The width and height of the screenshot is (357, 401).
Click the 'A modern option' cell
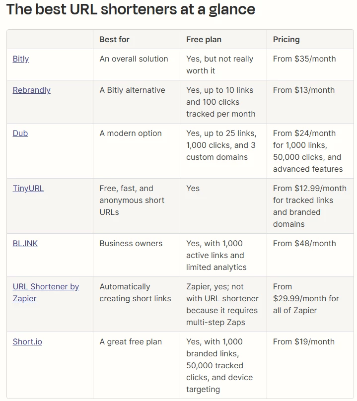(x=131, y=133)
